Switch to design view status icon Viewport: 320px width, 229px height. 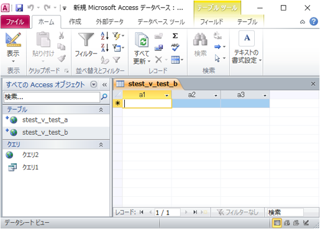pyautogui.click(x=306, y=223)
